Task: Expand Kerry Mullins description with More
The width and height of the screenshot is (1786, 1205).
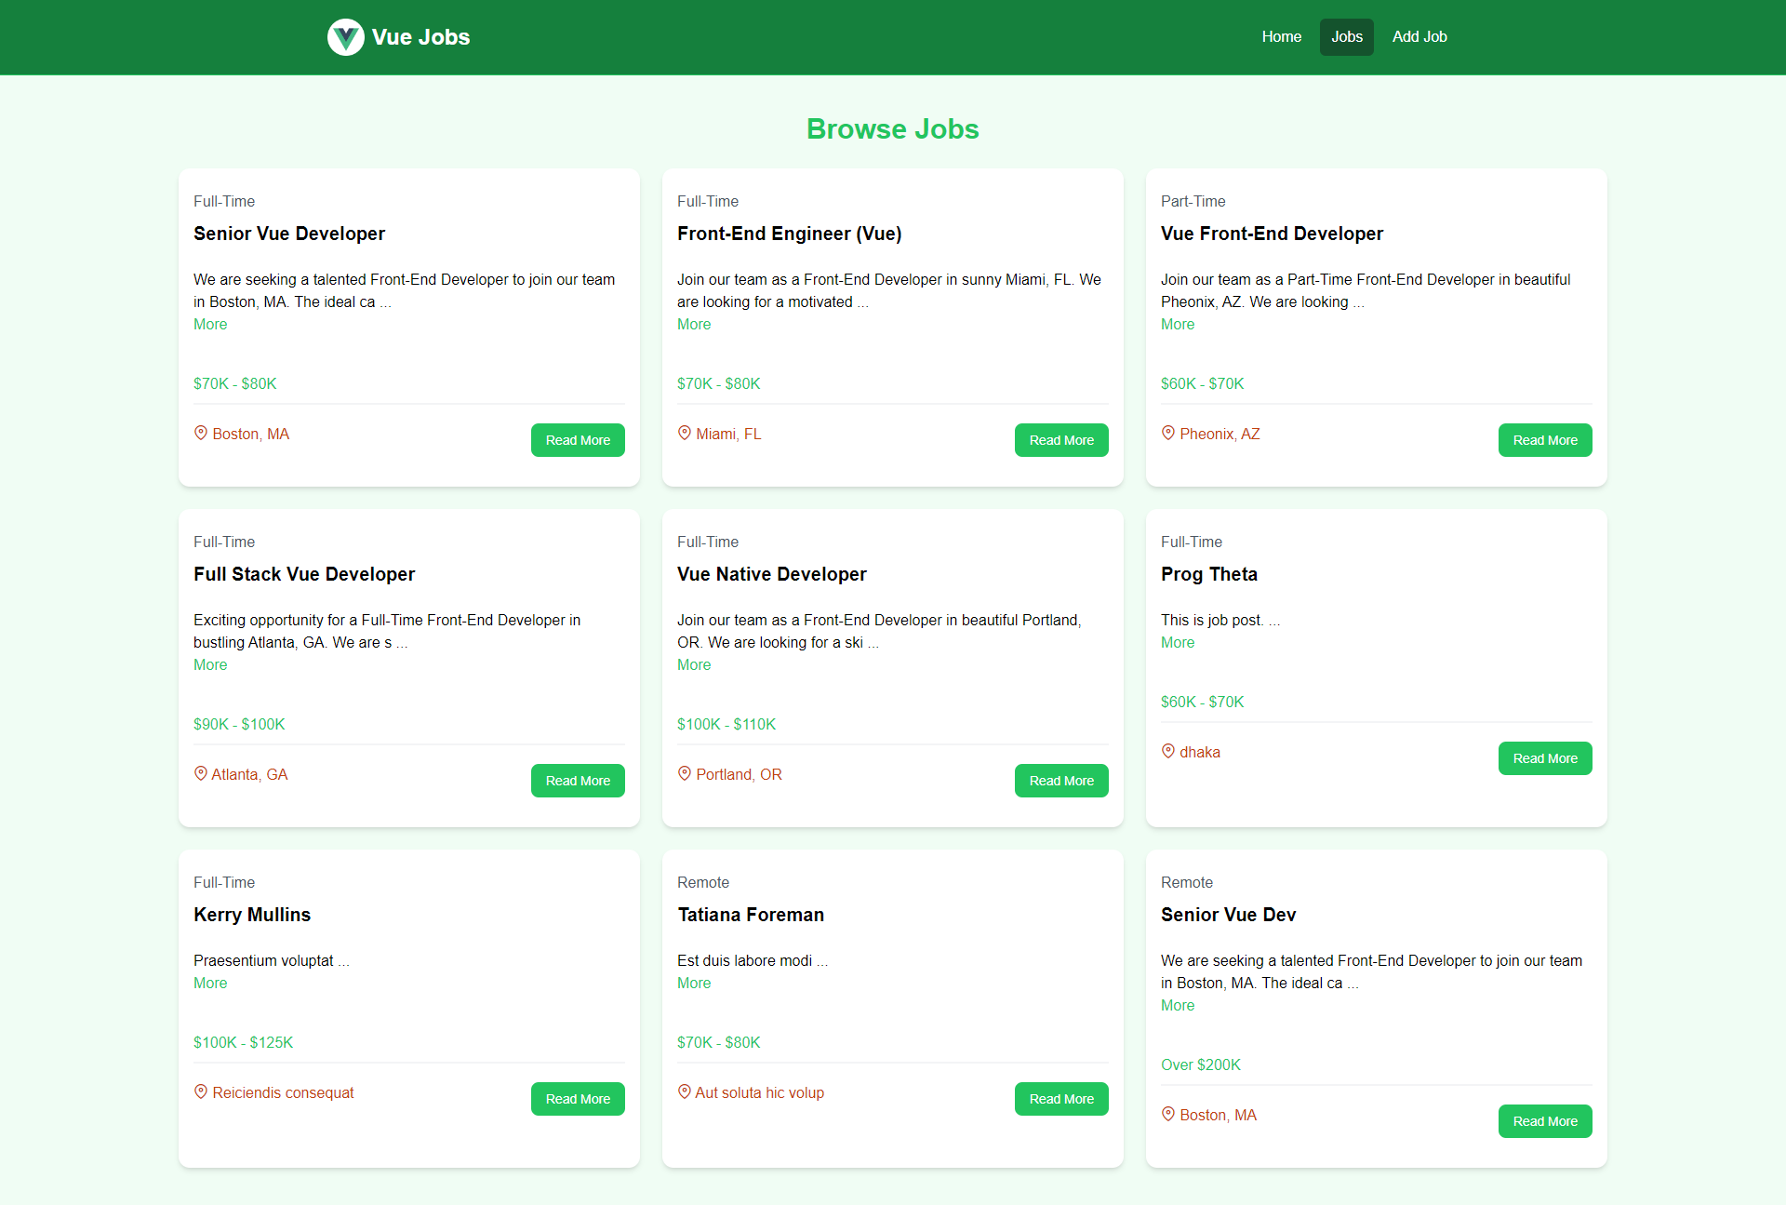Action: tap(210, 983)
